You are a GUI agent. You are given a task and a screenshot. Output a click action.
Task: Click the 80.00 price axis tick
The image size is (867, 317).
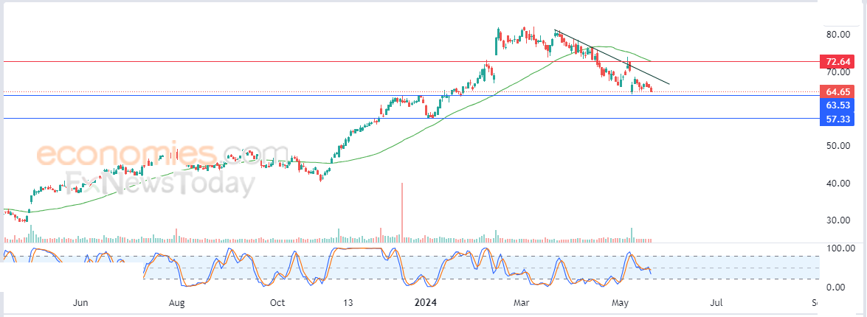pos(838,34)
